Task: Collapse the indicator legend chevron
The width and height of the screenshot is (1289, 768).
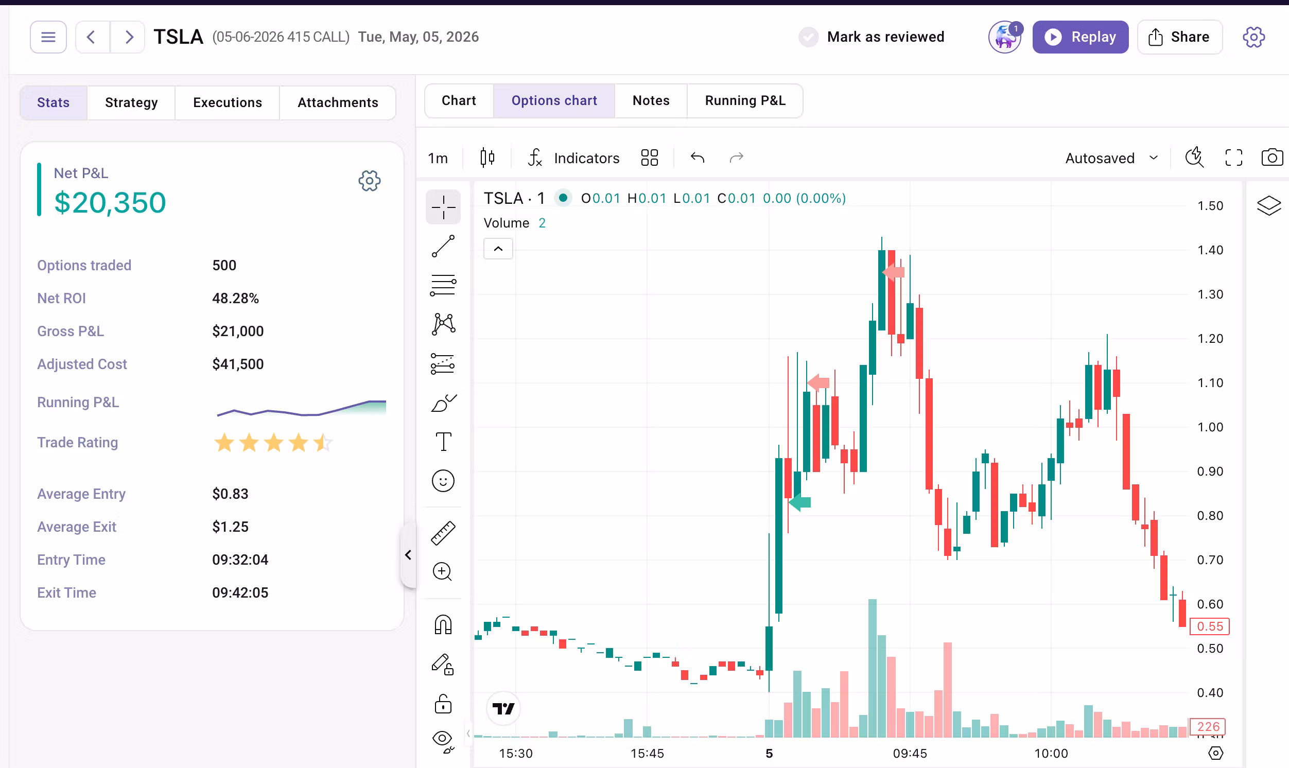Action: click(x=498, y=249)
